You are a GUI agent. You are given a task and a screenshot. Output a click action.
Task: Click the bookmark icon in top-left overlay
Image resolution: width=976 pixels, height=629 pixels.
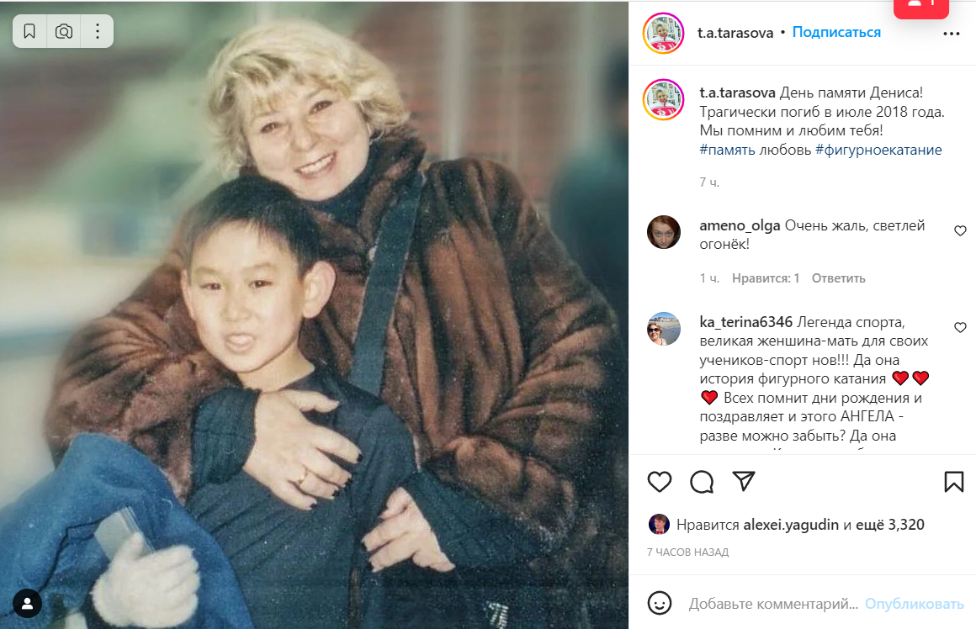[29, 31]
